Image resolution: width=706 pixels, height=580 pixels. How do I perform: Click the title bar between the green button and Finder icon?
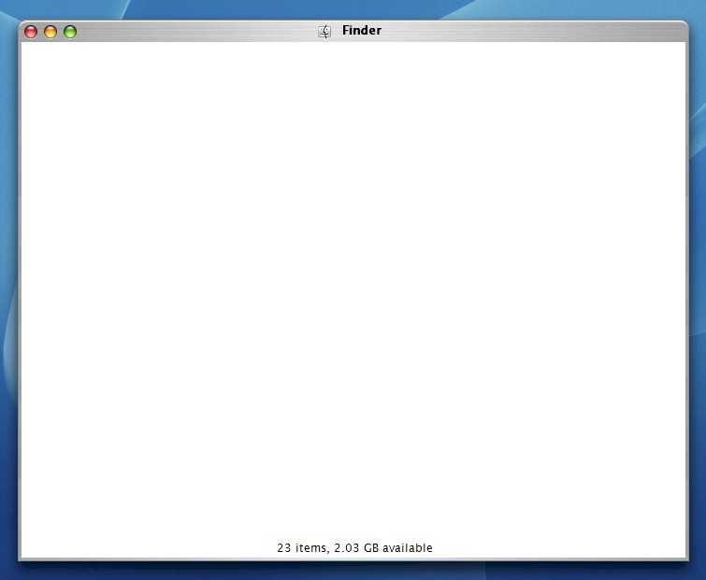click(197, 31)
